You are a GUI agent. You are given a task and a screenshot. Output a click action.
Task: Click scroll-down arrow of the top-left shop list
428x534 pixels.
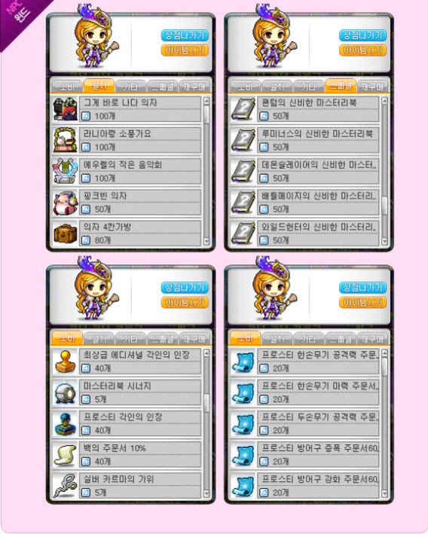[x=206, y=242]
